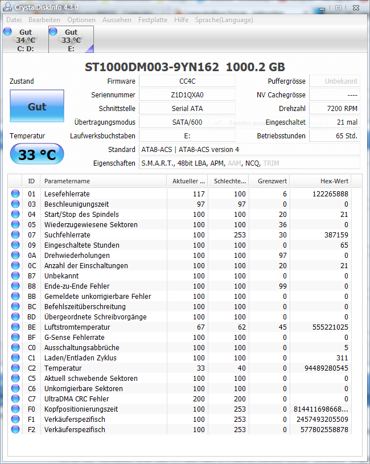The image size is (370, 464).
Task: Click status orb for F2 Verkäuferspezifisch row
Action: coord(15,429)
